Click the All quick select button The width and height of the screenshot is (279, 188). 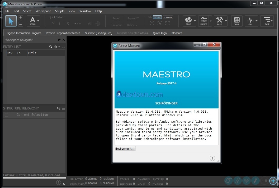[x=90, y=24]
